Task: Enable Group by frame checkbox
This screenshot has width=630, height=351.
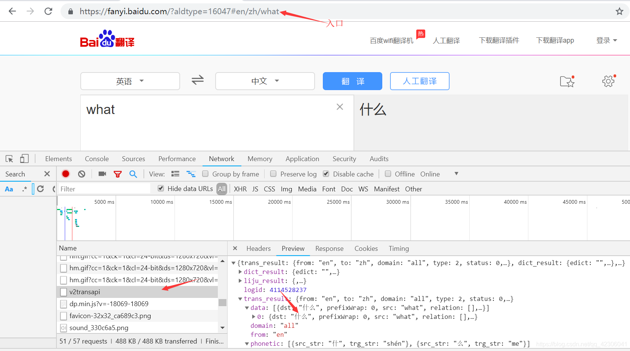Action: click(205, 174)
